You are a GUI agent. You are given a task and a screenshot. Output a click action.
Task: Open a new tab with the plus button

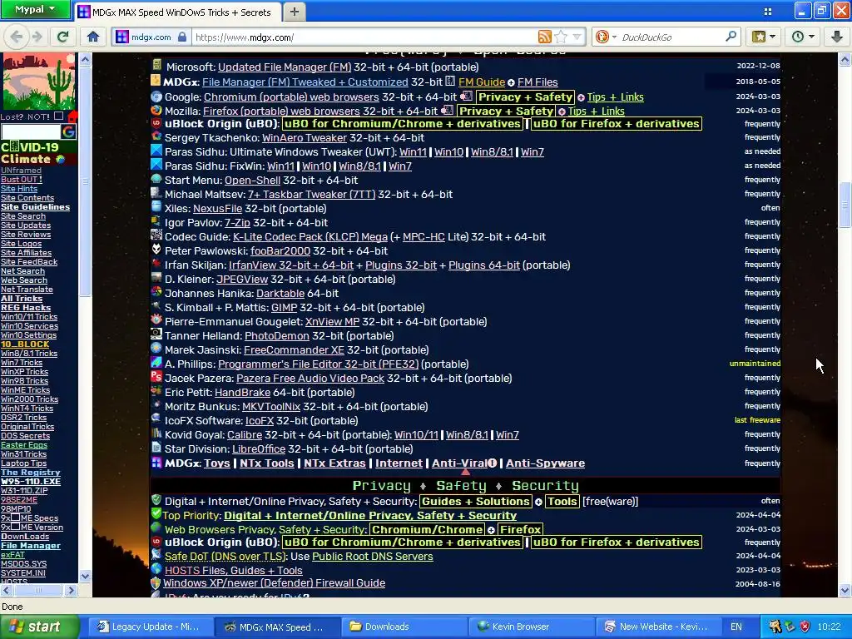294,12
